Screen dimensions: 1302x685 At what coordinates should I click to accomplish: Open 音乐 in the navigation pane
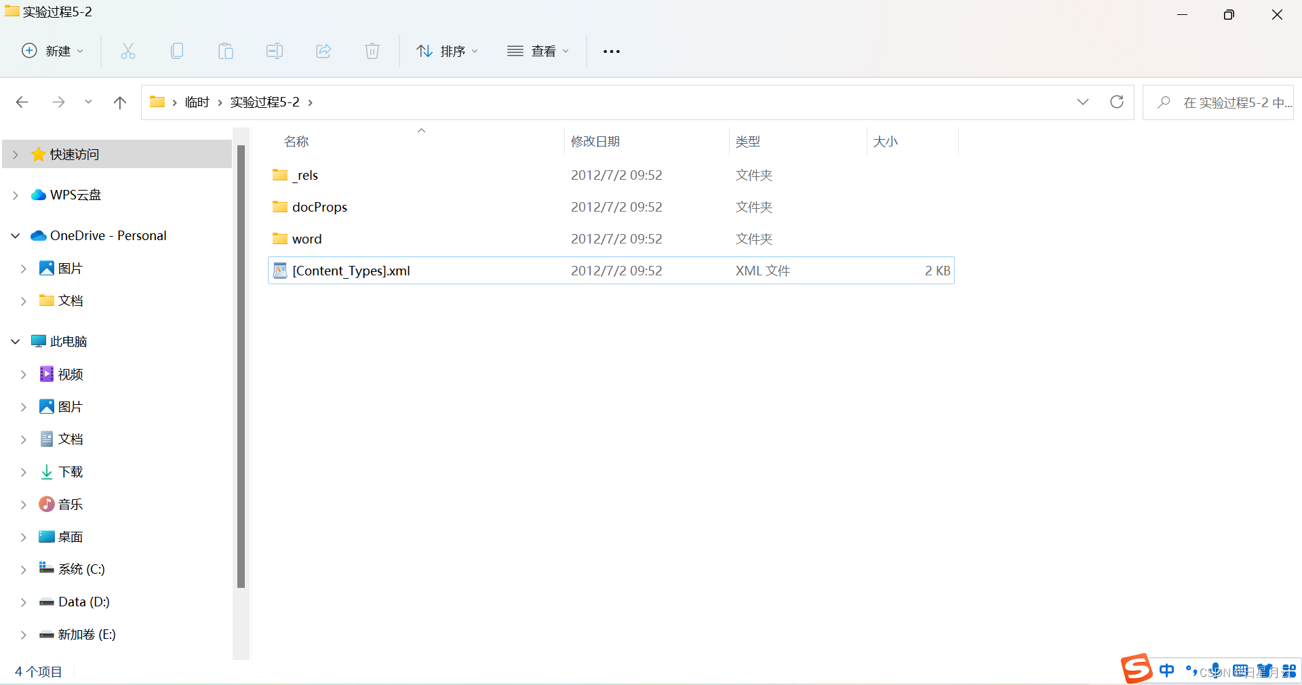coord(71,505)
